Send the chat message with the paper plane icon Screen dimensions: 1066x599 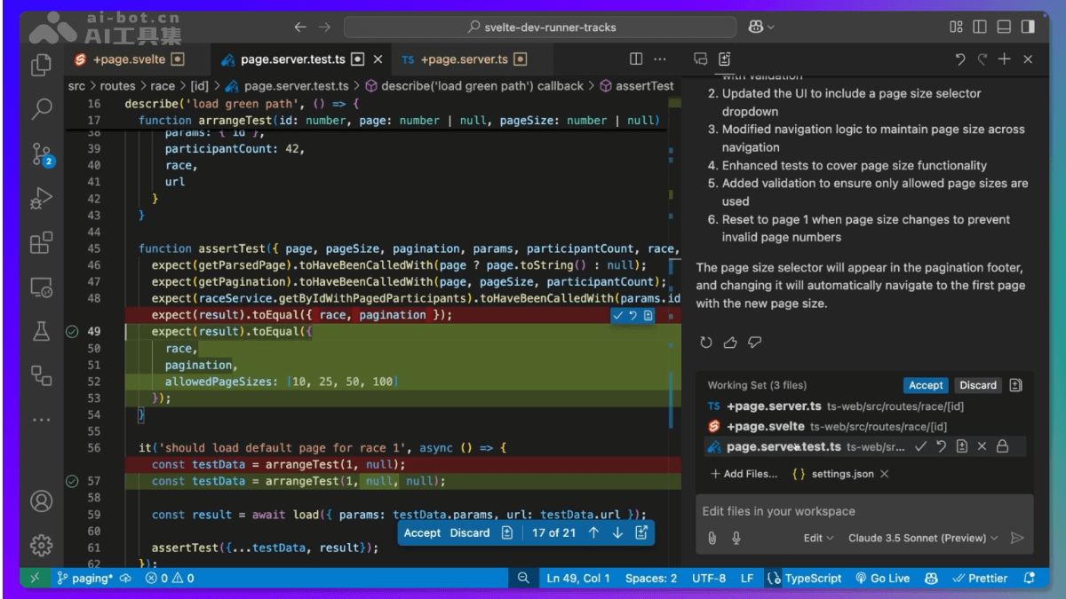pyautogui.click(x=1017, y=538)
